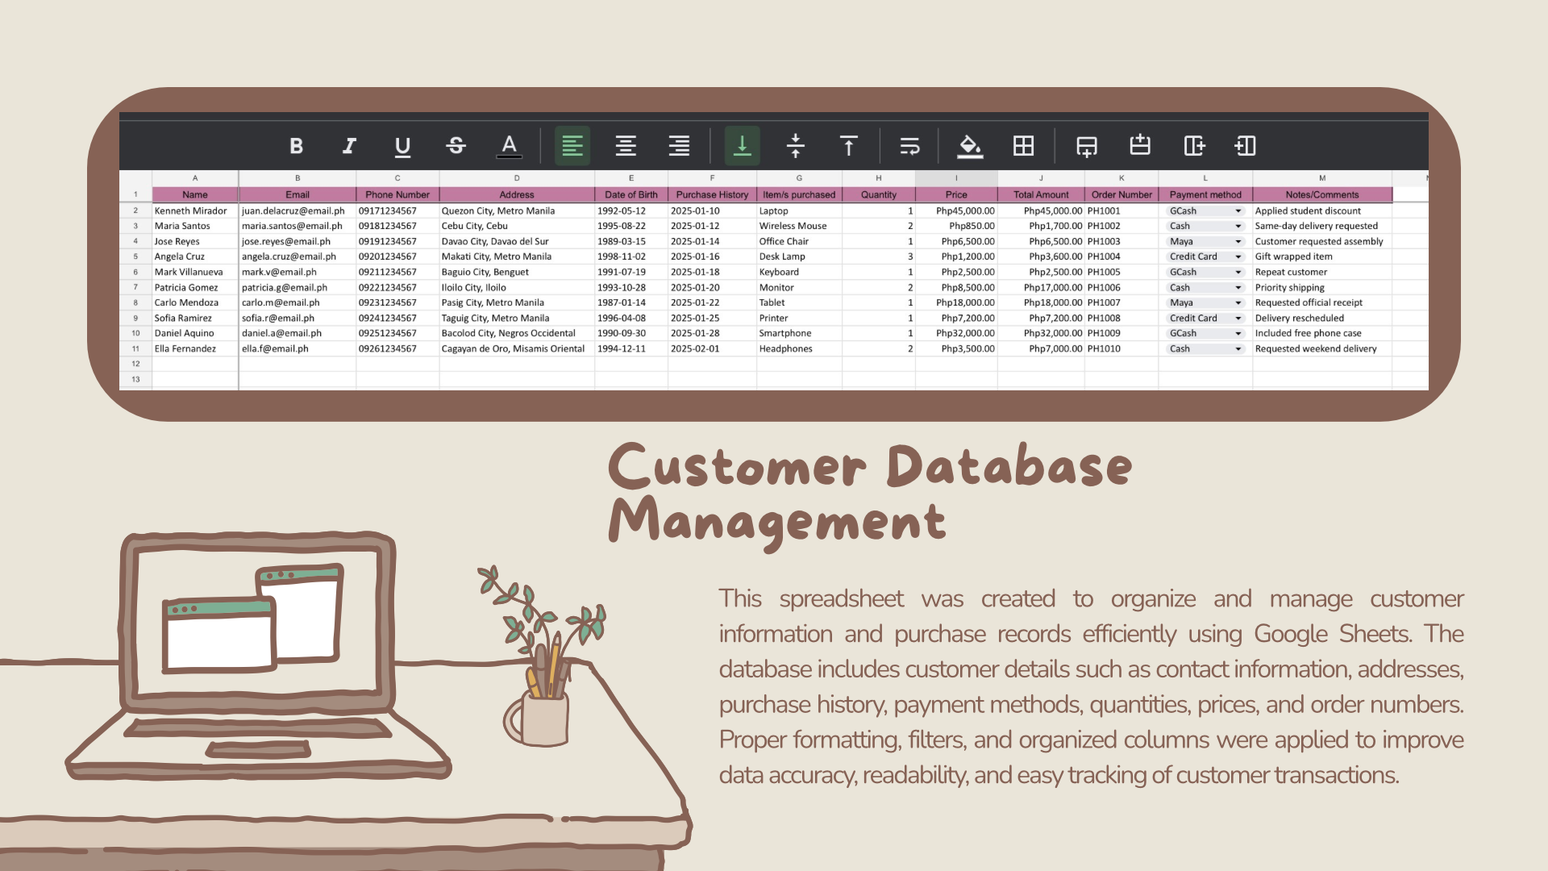Click the Date of Birth header cell
The width and height of the screenshot is (1548, 871).
631,194
